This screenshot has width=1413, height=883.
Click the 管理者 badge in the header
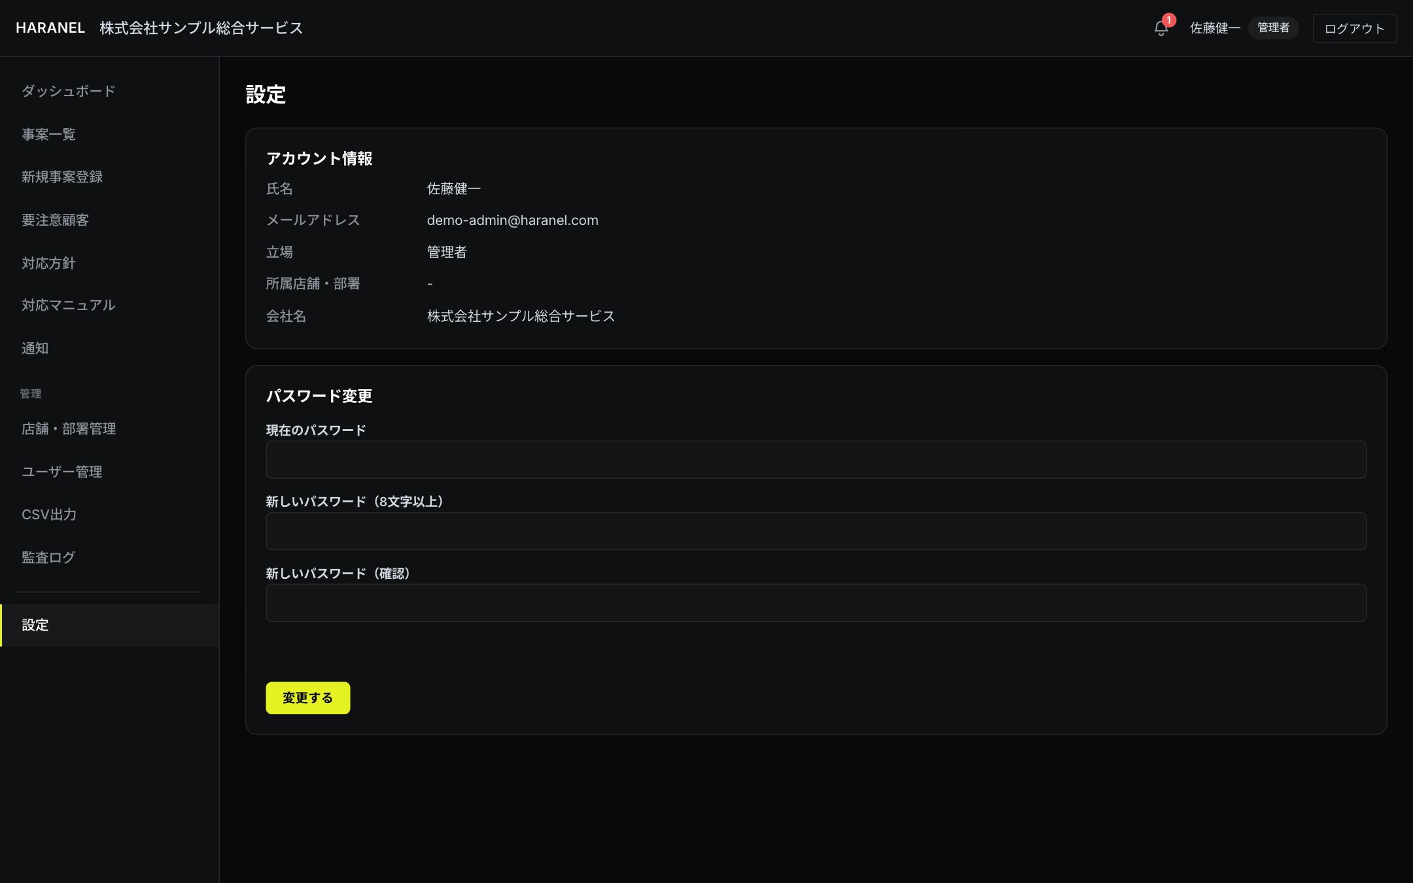1273,27
